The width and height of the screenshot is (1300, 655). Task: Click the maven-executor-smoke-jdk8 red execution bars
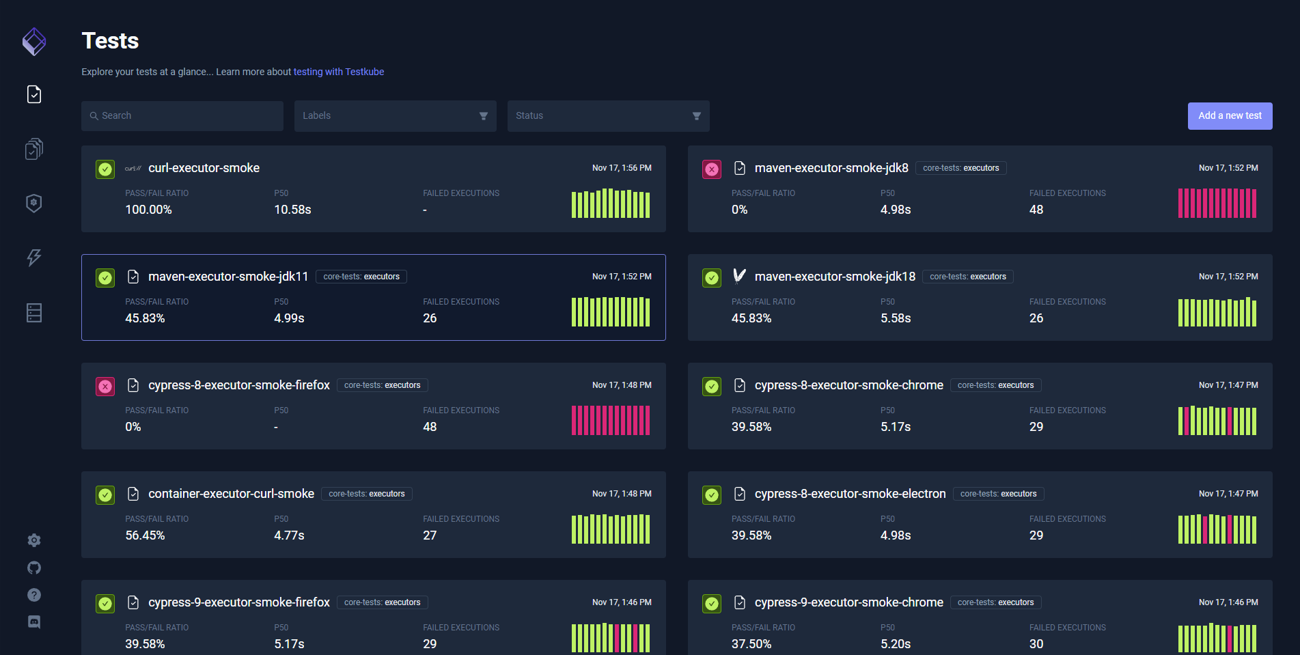[1217, 204]
